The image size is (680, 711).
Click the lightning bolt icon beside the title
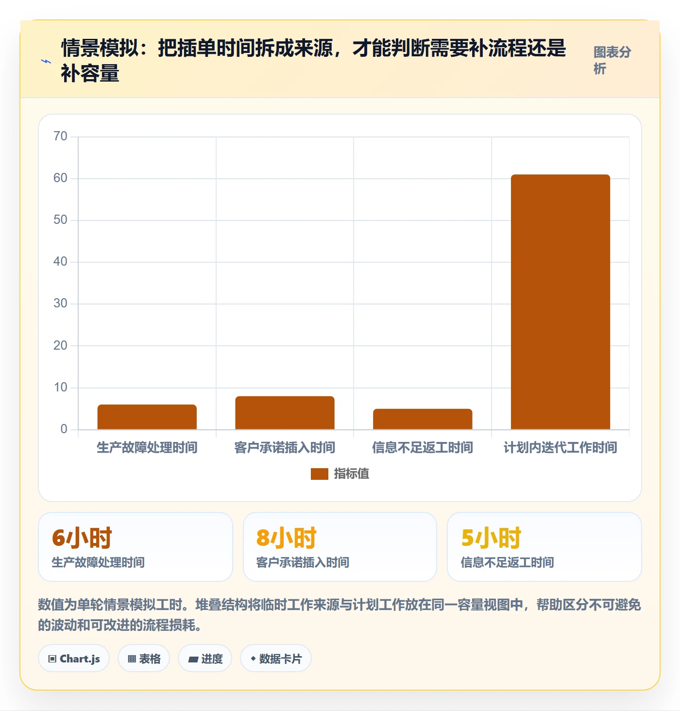point(46,62)
